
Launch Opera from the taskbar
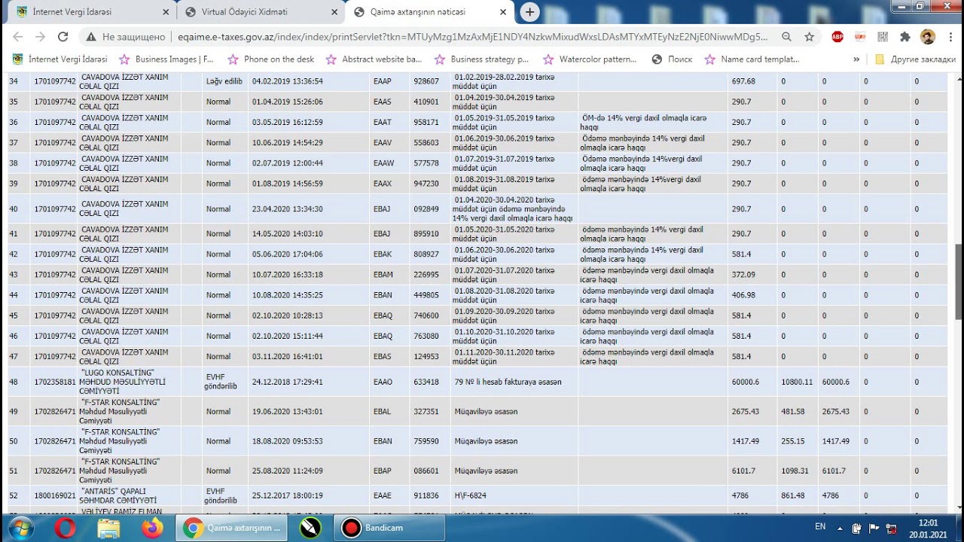pyautogui.click(x=66, y=528)
